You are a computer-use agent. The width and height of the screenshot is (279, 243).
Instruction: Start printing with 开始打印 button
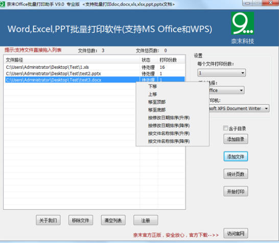[x=236, y=192]
